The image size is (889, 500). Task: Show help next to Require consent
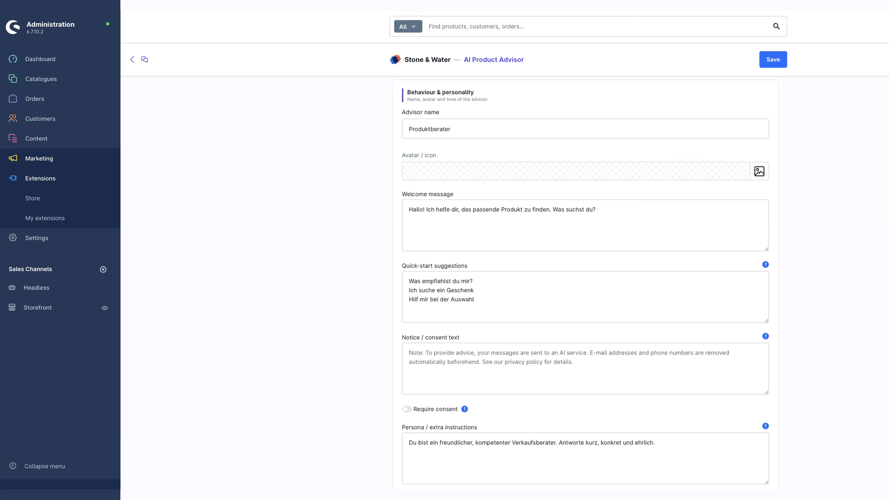[464, 409]
